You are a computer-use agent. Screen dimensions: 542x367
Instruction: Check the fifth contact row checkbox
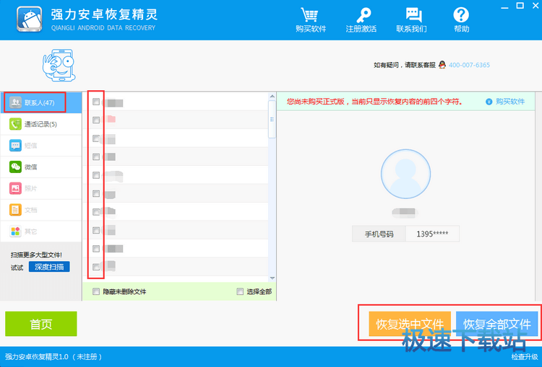tap(96, 175)
